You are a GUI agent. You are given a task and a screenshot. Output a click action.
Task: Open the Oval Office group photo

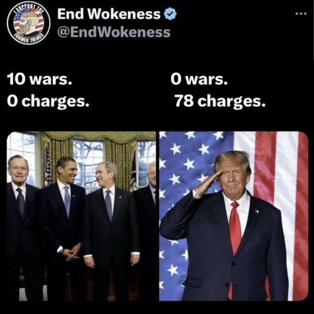[81, 216]
